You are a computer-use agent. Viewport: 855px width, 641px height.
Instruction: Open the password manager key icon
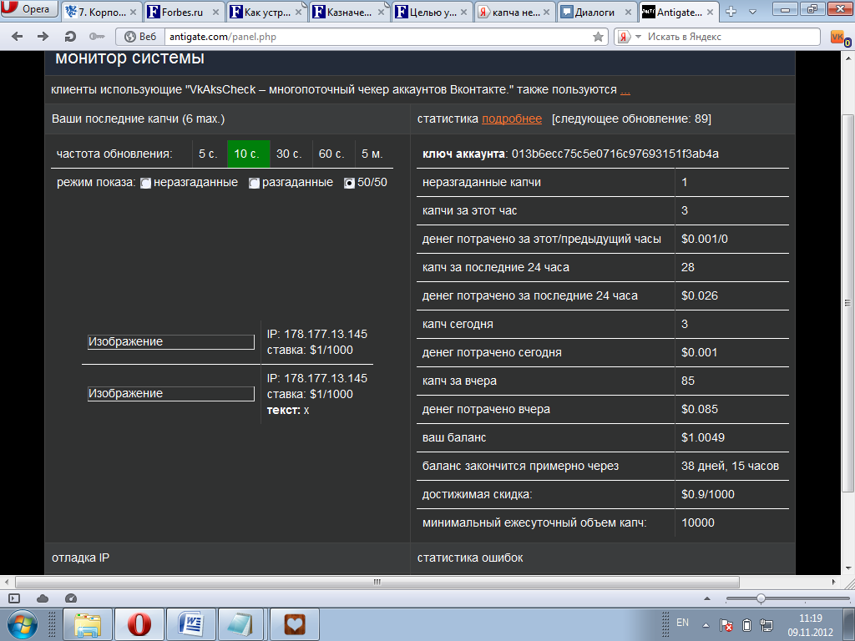(97, 37)
